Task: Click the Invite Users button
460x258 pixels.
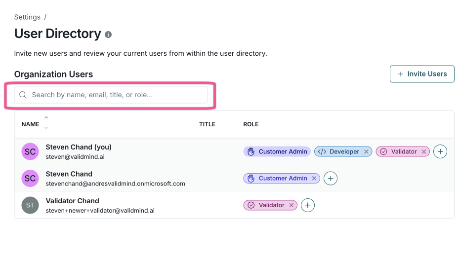Action: [422, 74]
